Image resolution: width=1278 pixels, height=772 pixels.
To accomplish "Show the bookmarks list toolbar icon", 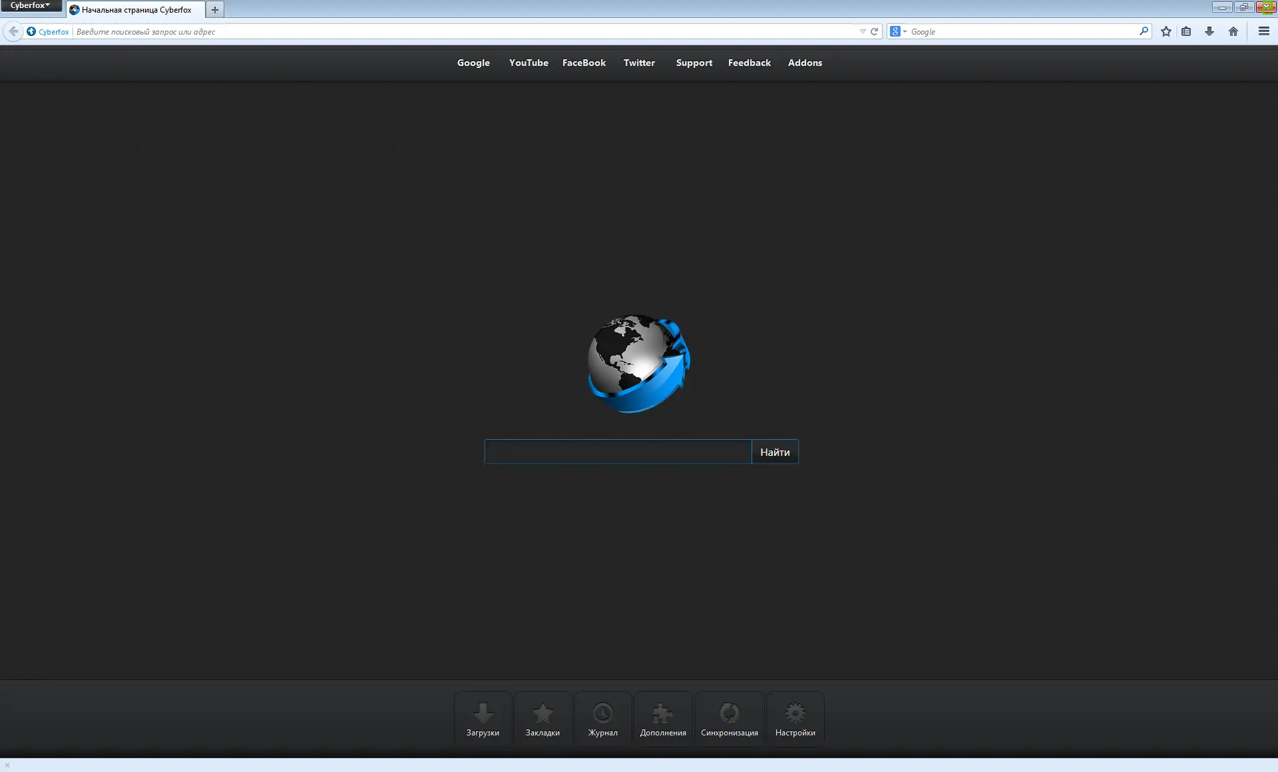I will (x=1186, y=31).
